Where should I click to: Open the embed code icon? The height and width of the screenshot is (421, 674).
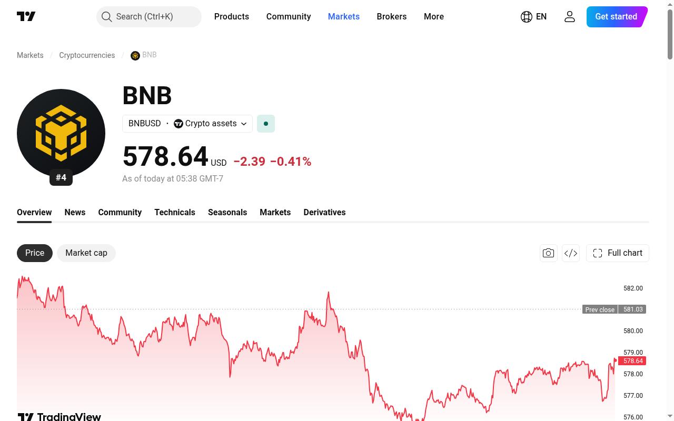571,253
